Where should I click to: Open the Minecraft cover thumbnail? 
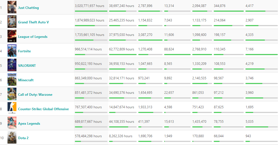12,80
